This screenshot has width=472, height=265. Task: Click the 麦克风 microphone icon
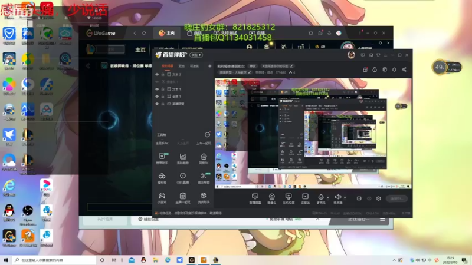tap(321, 197)
